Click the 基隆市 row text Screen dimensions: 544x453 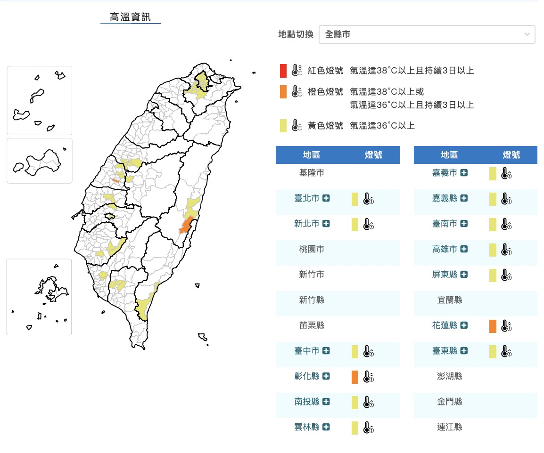[312, 173]
